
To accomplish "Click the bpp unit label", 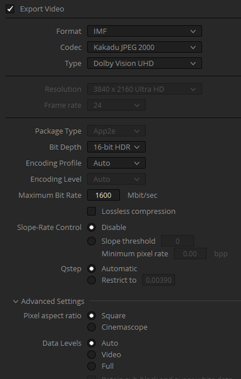I will [221, 254].
